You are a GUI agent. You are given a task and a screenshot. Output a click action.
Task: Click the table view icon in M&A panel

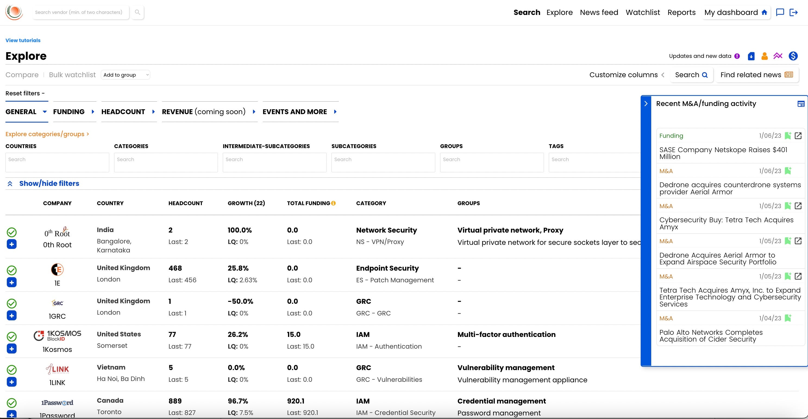[801, 104]
